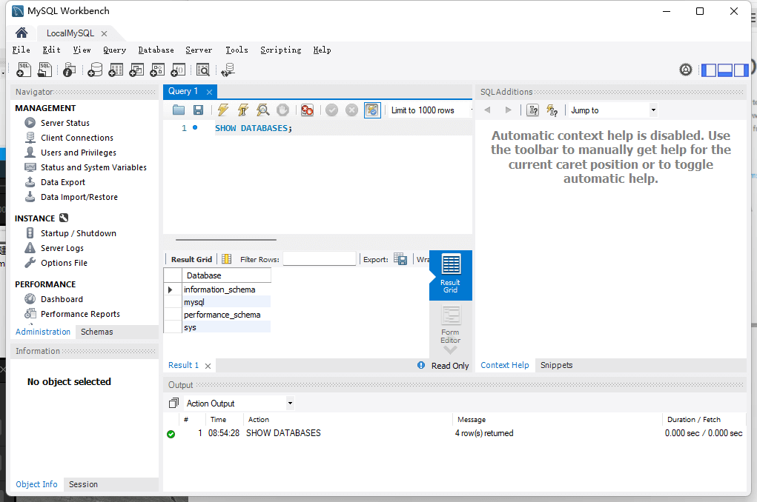Execute statement under cursor icon
The width and height of the screenshot is (757, 502).
[243, 110]
